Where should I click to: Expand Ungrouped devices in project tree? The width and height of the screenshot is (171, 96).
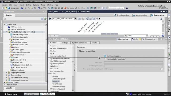point(7,73)
